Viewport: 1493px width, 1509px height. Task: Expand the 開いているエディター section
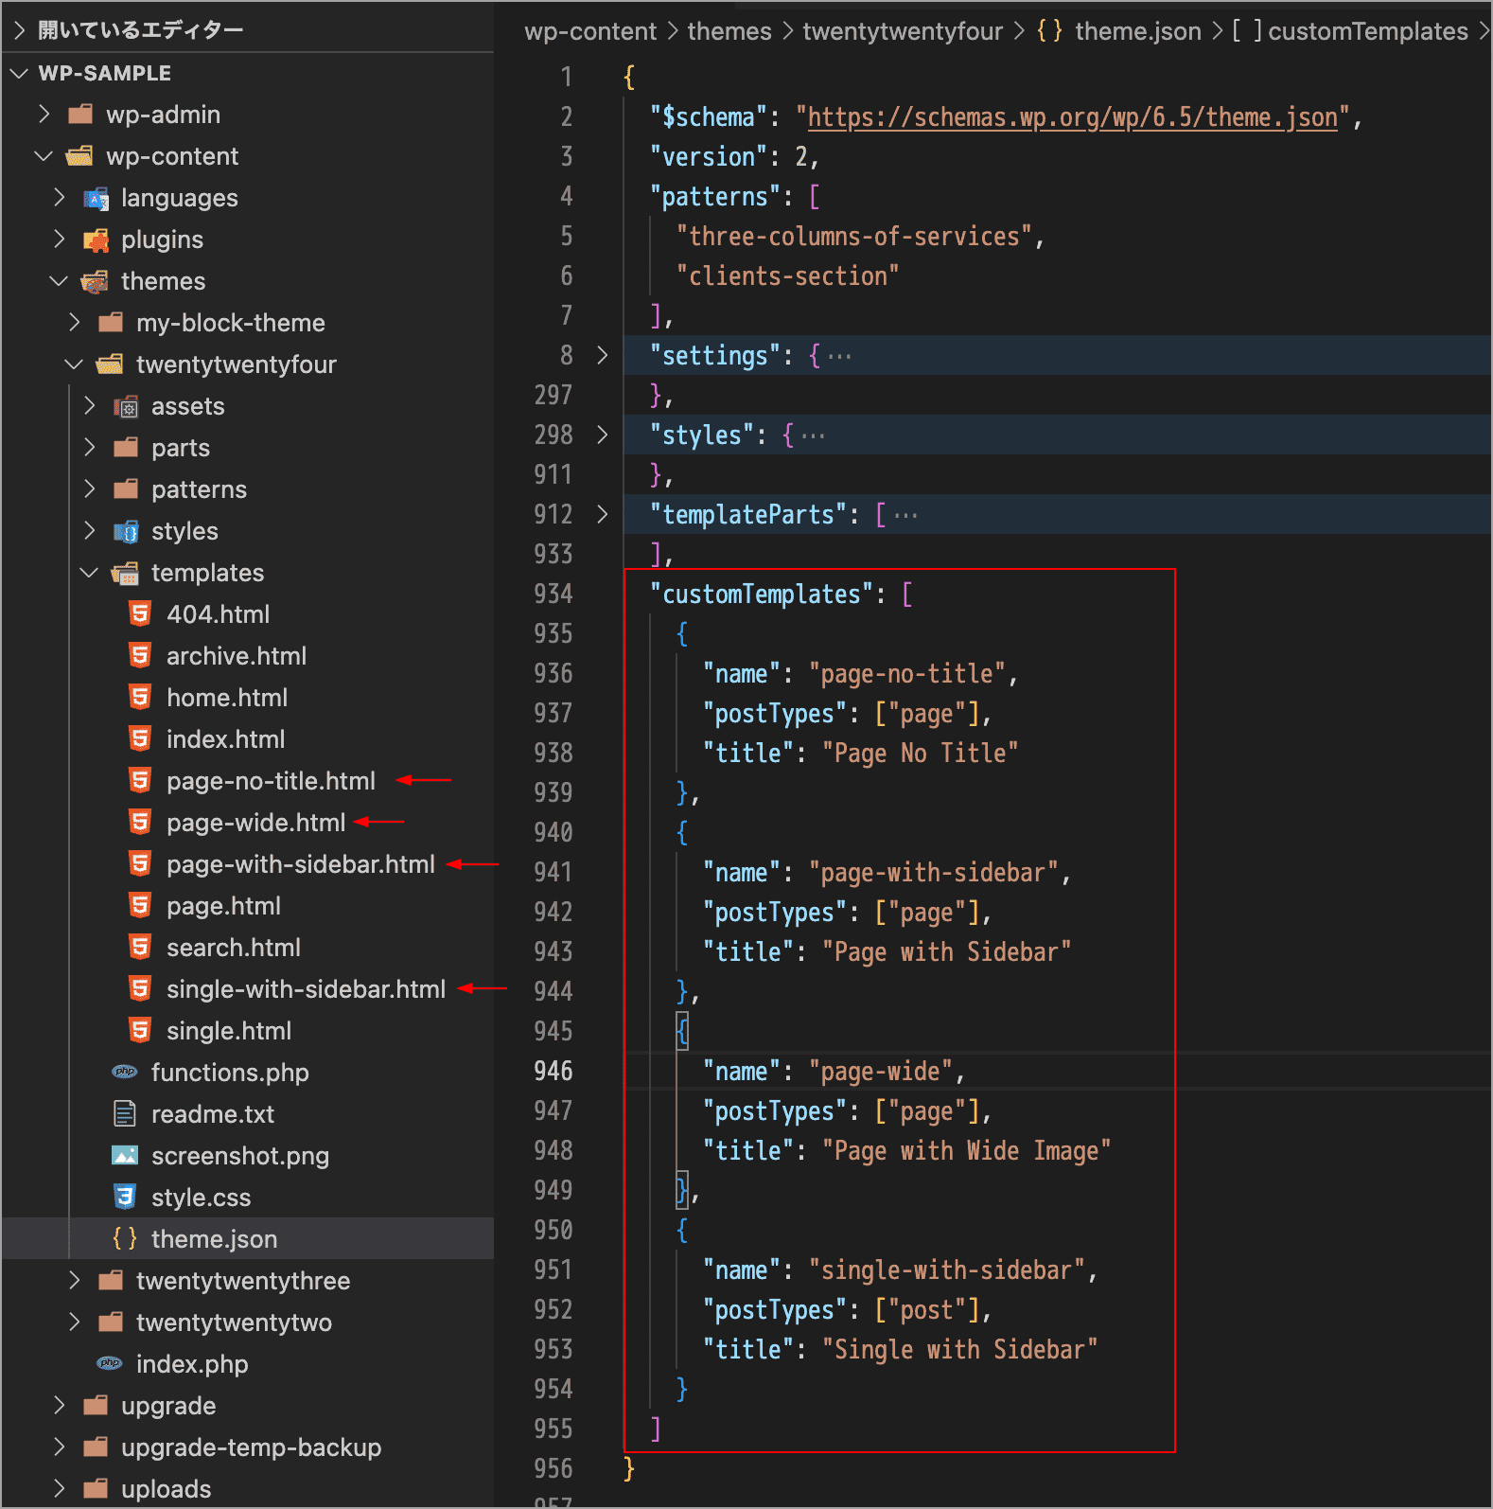tap(19, 30)
